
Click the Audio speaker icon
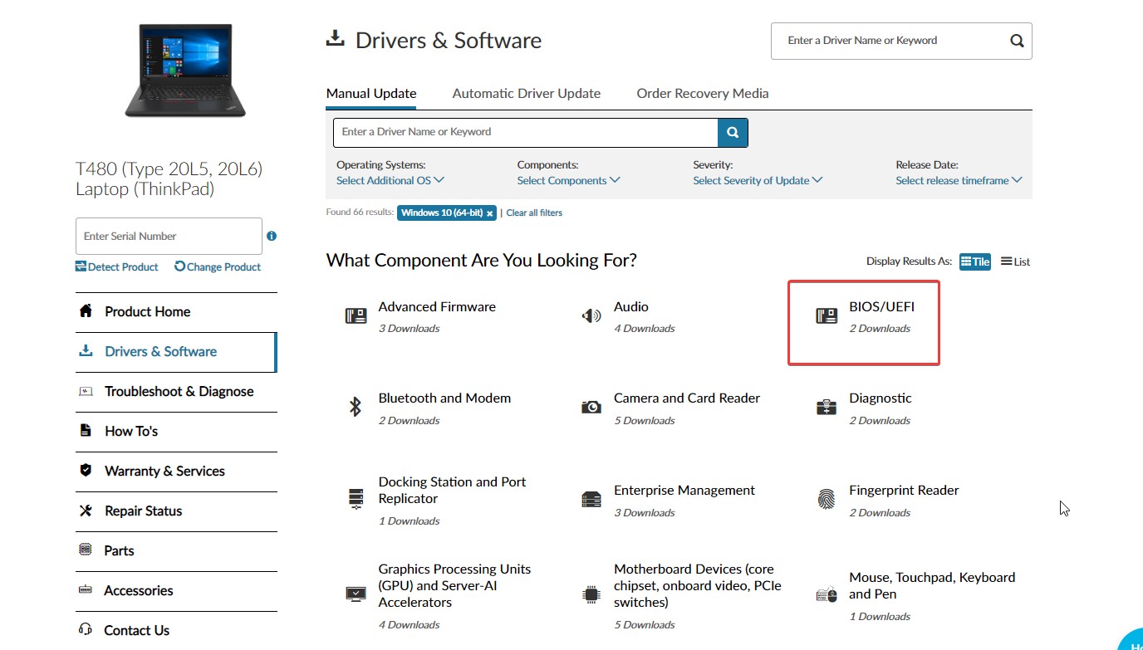coord(591,316)
